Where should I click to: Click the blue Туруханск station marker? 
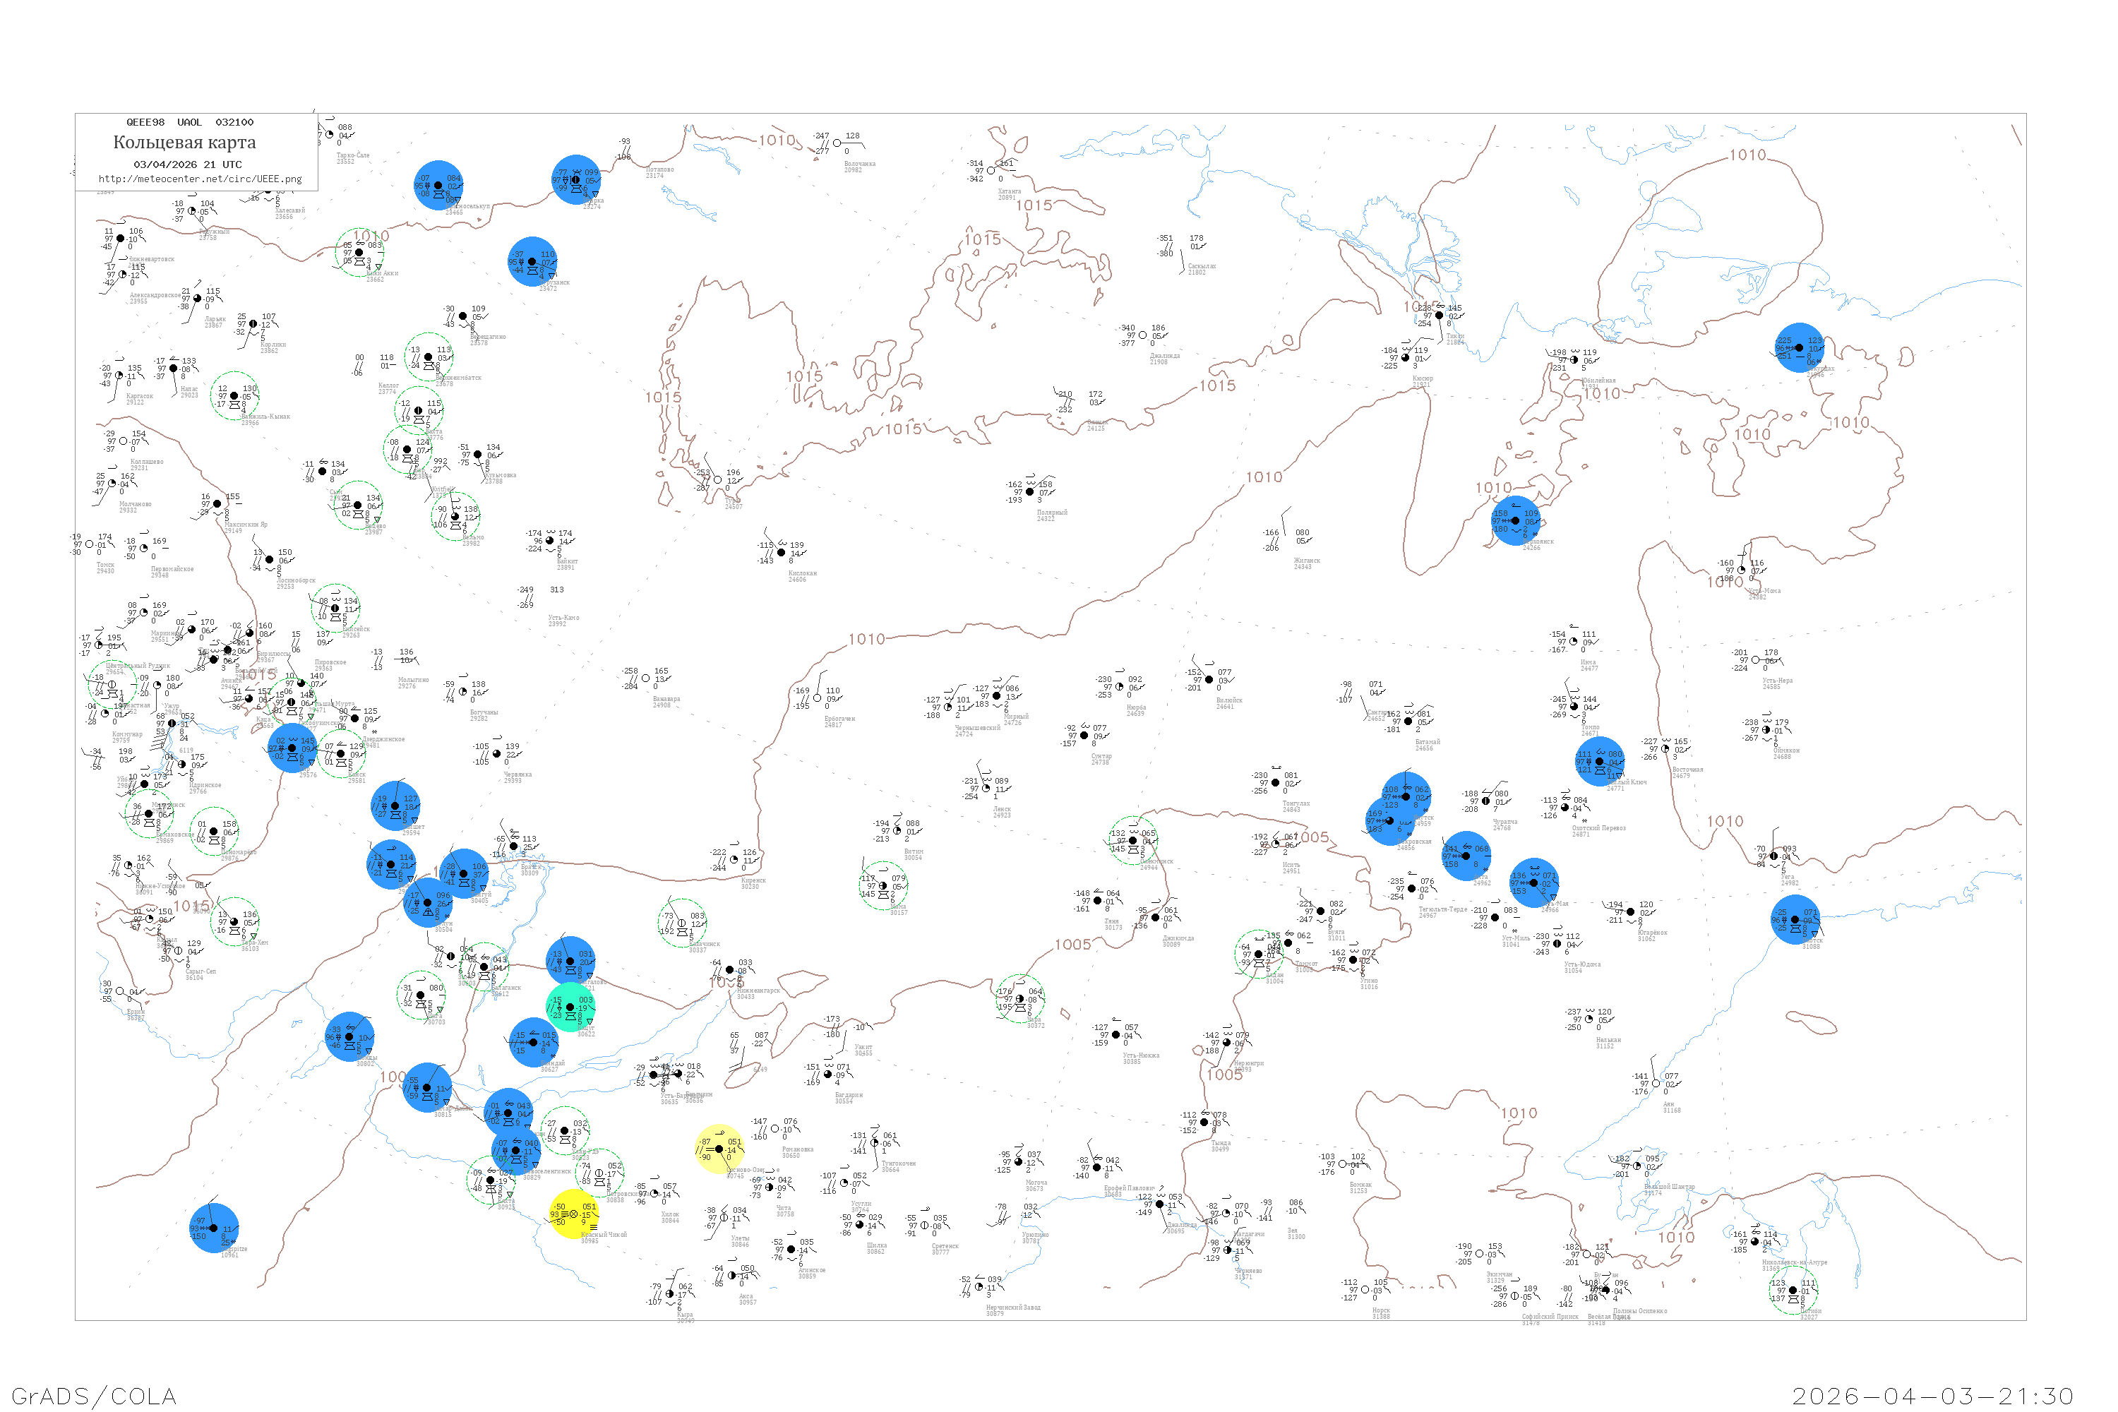[532, 261]
